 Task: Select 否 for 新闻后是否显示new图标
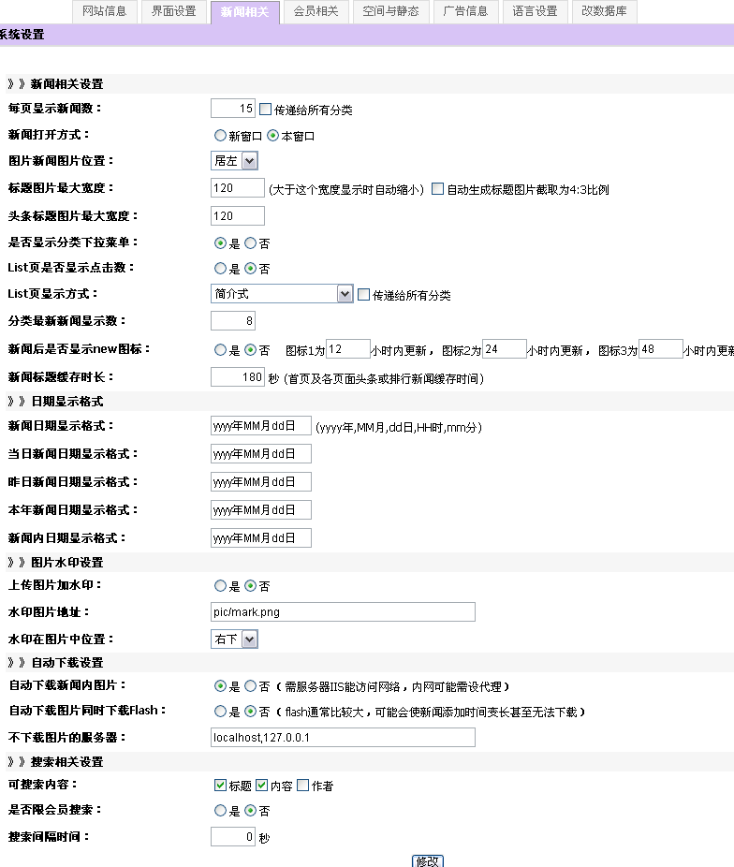[x=250, y=349]
